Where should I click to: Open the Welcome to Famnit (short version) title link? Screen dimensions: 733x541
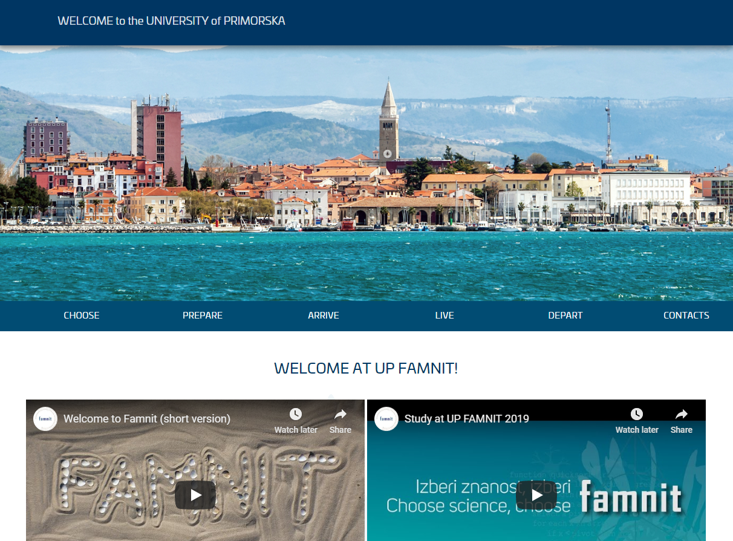coord(147,418)
